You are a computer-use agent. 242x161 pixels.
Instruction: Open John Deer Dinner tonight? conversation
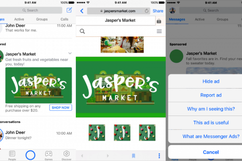pos(36,135)
